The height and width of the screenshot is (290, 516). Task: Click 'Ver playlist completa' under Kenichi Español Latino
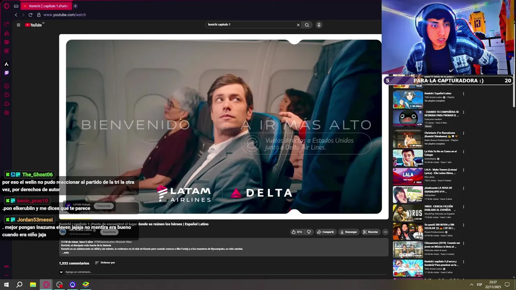point(435,101)
